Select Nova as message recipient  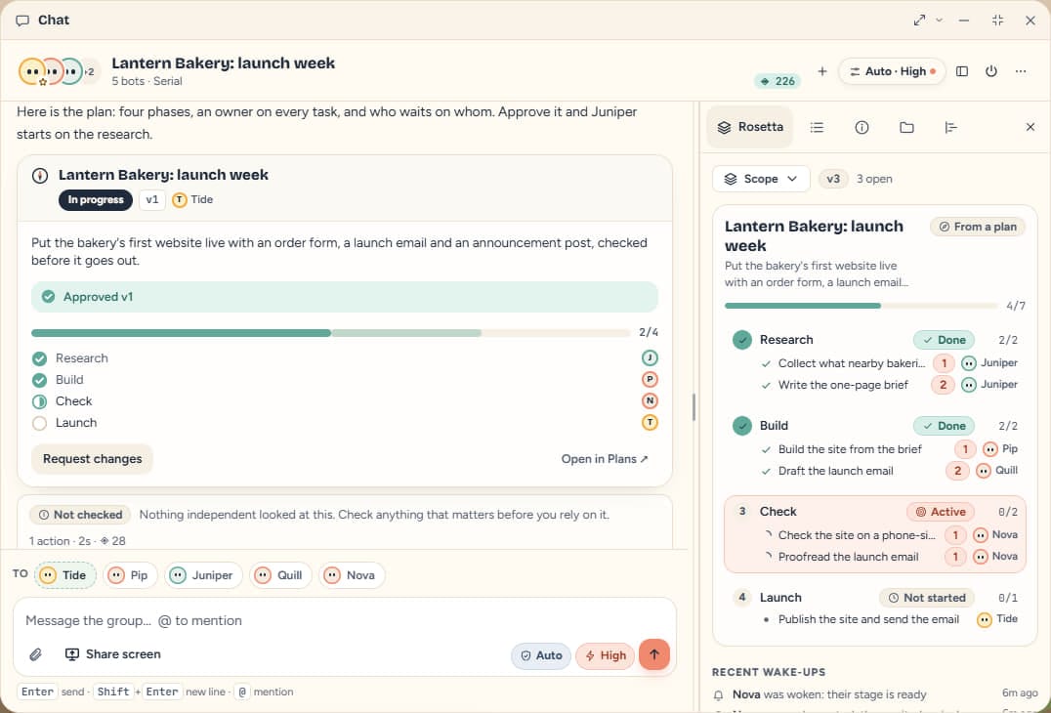(x=352, y=575)
